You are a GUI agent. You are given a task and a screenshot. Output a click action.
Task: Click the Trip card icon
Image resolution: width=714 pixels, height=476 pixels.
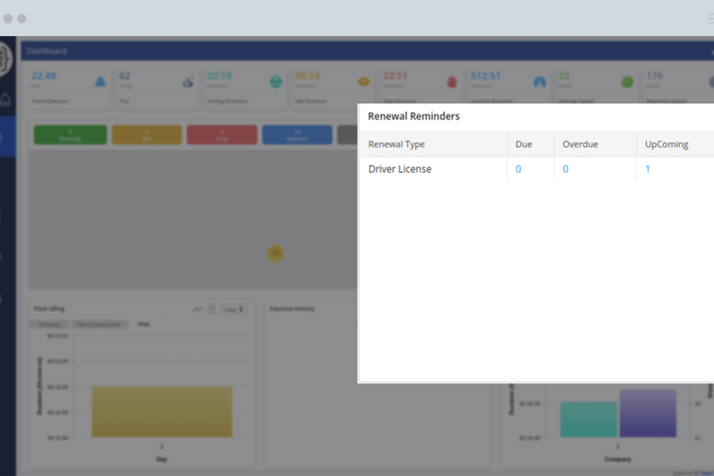(x=188, y=82)
